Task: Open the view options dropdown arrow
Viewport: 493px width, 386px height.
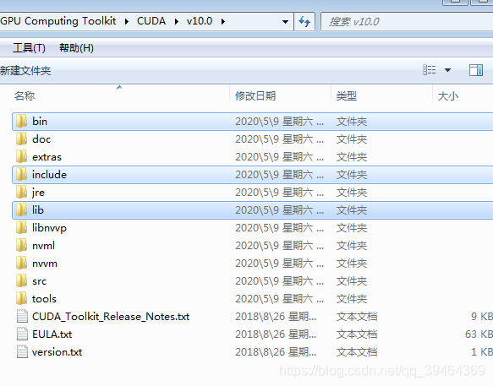Action: click(x=447, y=70)
